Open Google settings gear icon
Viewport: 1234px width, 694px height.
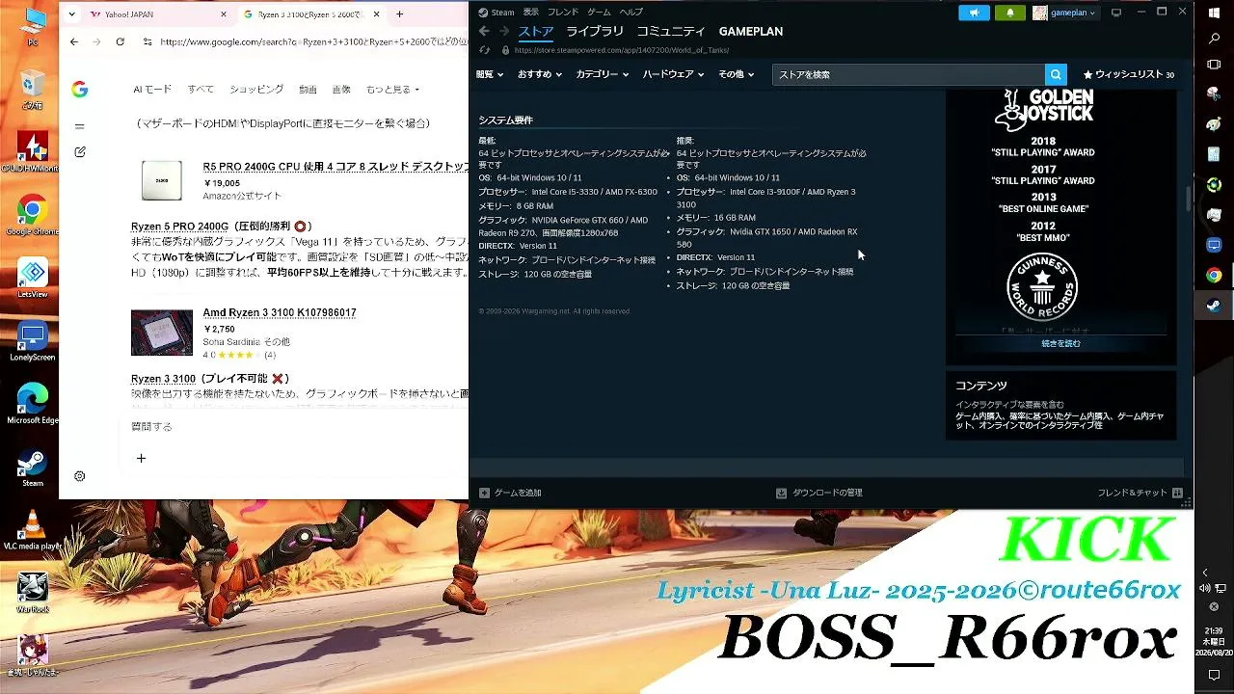[80, 476]
